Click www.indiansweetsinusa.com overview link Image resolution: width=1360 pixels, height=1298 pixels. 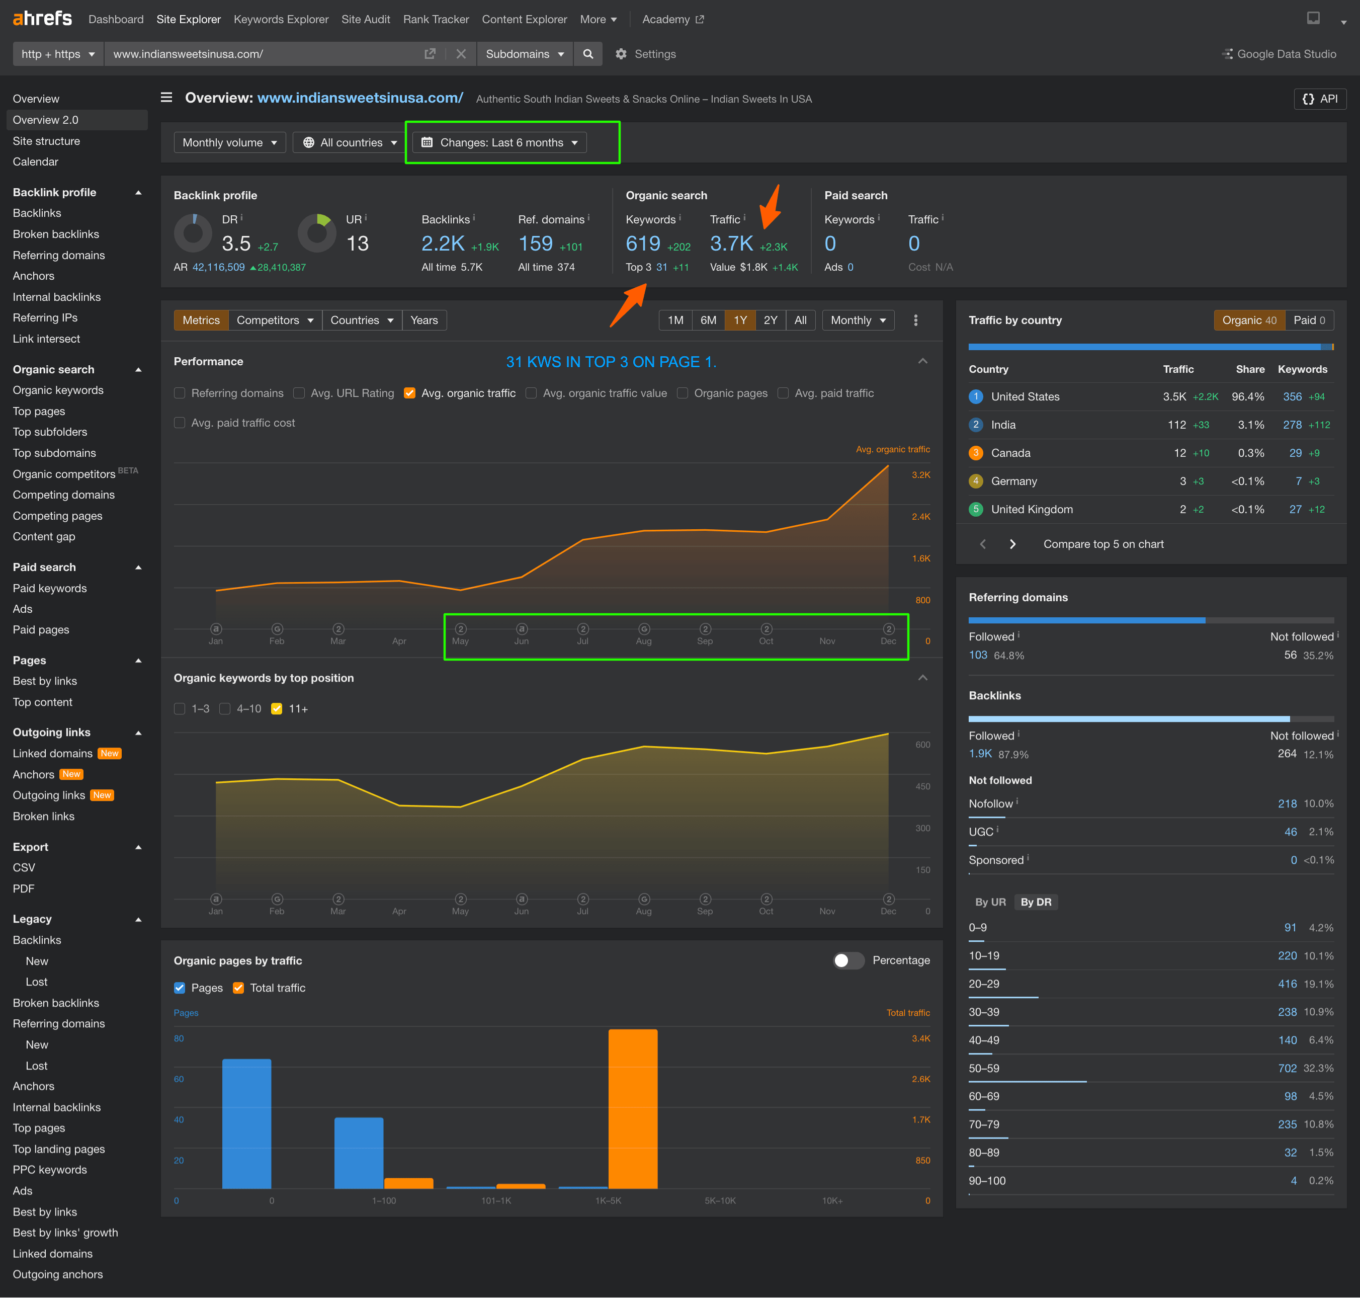point(360,98)
